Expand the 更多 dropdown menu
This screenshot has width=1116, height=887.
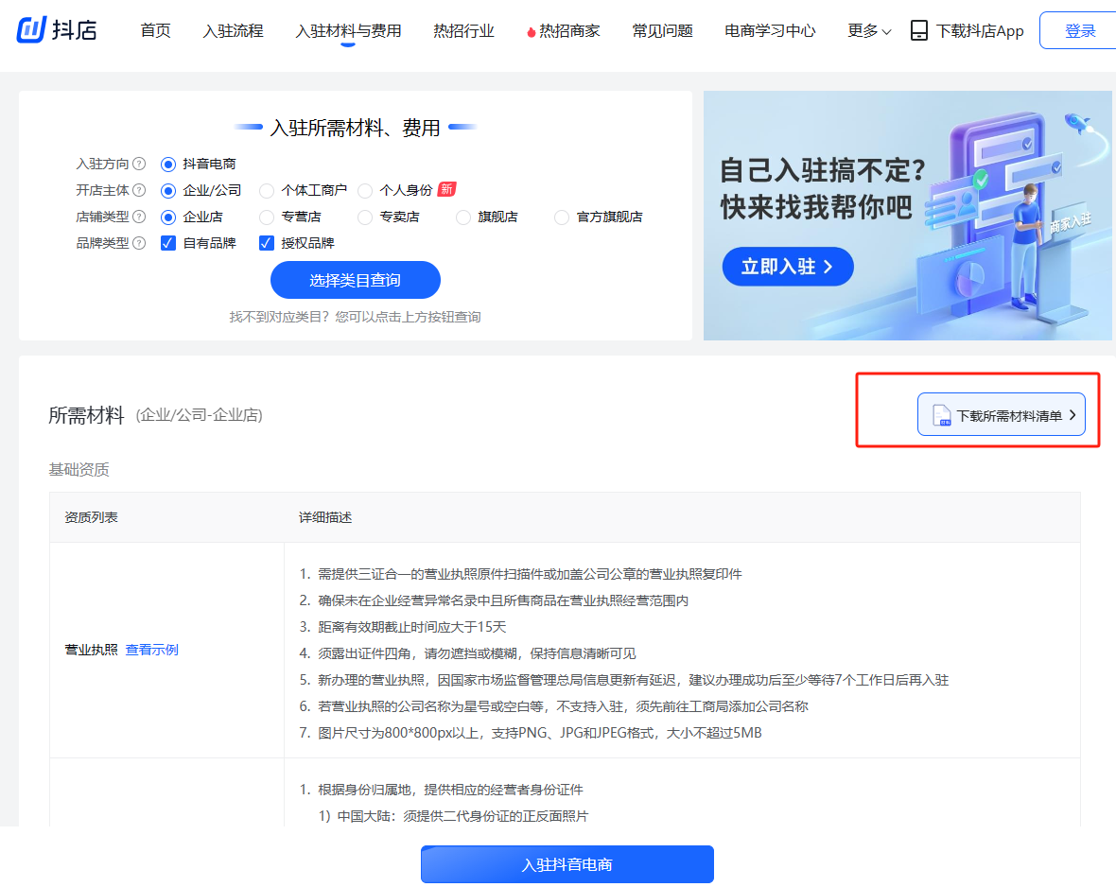pyautogui.click(x=869, y=30)
